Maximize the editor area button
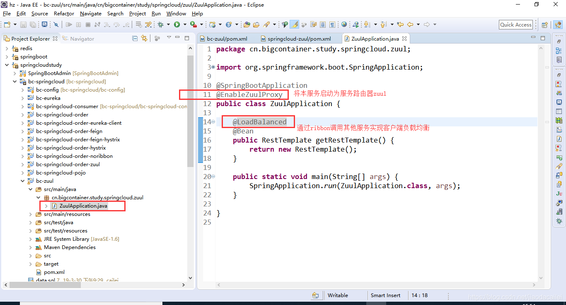This screenshot has height=305, width=566. pyautogui.click(x=543, y=38)
